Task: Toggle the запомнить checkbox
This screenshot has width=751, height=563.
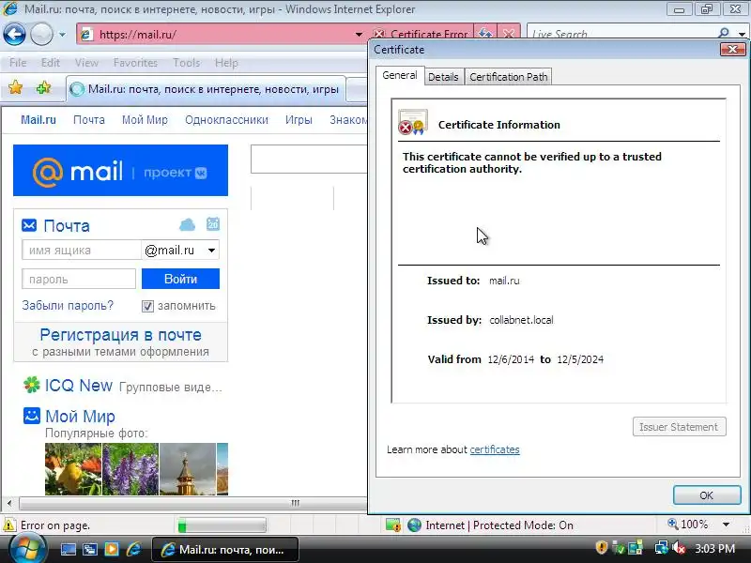Action: click(147, 306)
